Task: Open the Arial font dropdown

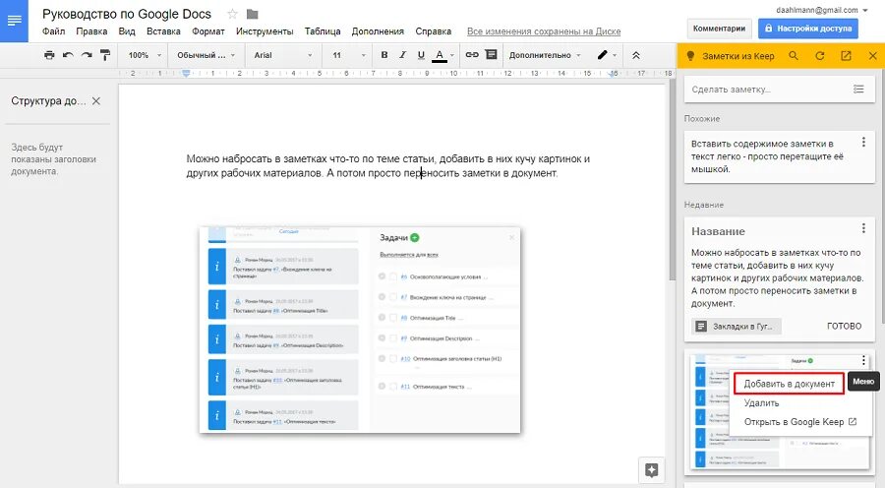Action: point(282,55)
